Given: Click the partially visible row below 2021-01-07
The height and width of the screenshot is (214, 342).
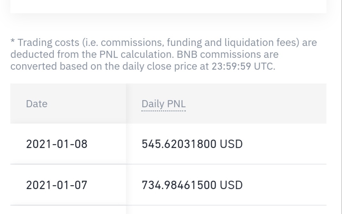Looking at the screenshot, I should (x=168, y=210).
